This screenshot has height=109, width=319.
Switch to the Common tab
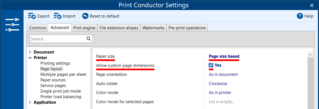pos(38,28)
